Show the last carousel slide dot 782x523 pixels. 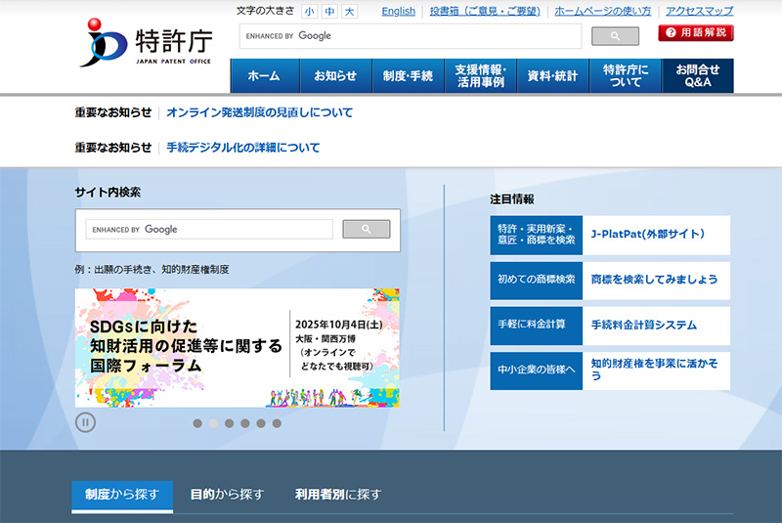click(277, 423)
